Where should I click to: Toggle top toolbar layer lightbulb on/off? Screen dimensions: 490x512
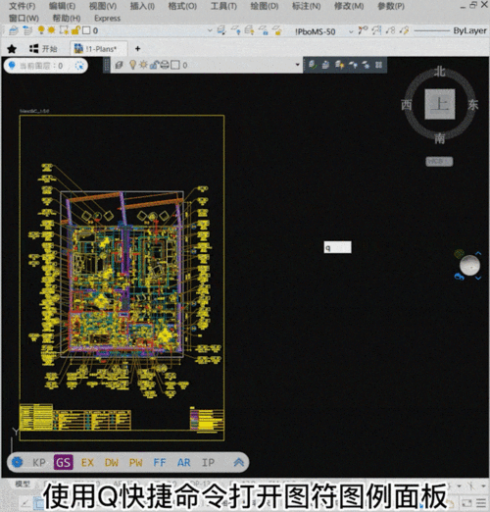[x=41, y=30]
